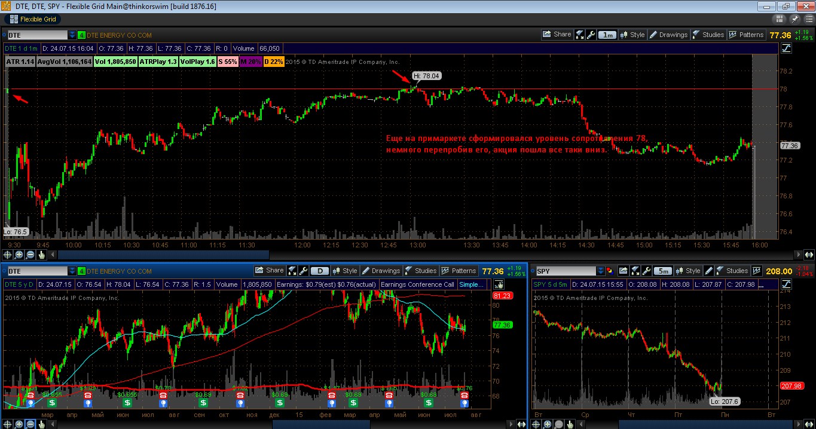Click the ATR 1.14 study label
Image resolution: width=816 pixels, height=429 pixels.
[19, 62]
